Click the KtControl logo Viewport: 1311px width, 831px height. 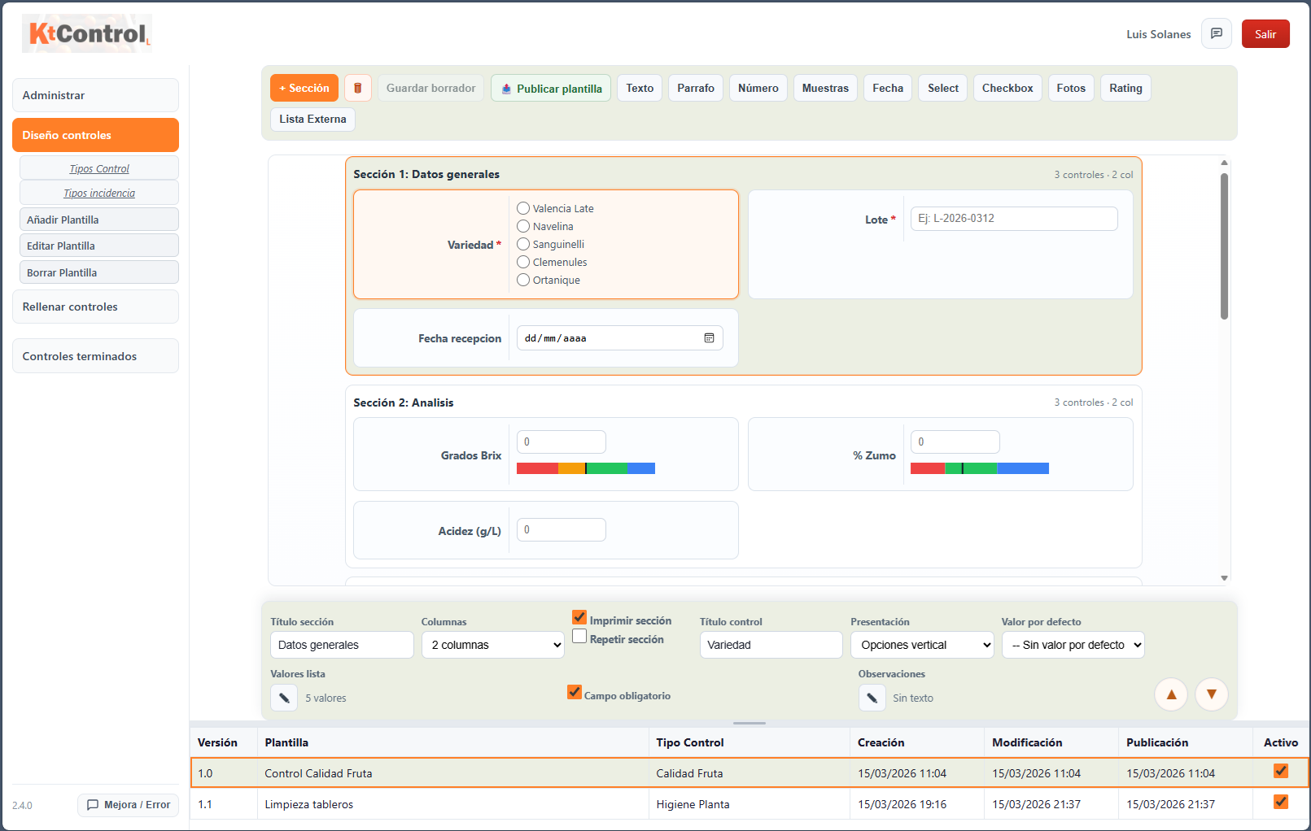[87, 33]
